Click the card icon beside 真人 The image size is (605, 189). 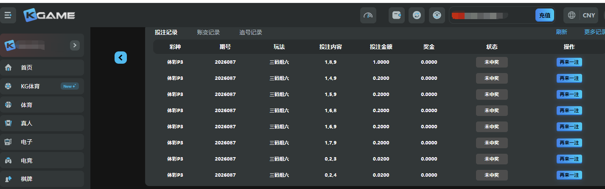(x=8, y=123)
